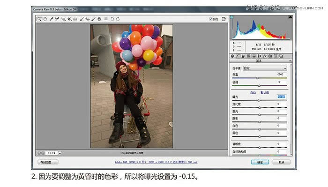Open the Effects fx panel tab
The image size is (328, 187).
coord(265,56)
